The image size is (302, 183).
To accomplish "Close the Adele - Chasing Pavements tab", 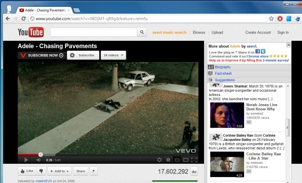I will click(x=69, y=10).
